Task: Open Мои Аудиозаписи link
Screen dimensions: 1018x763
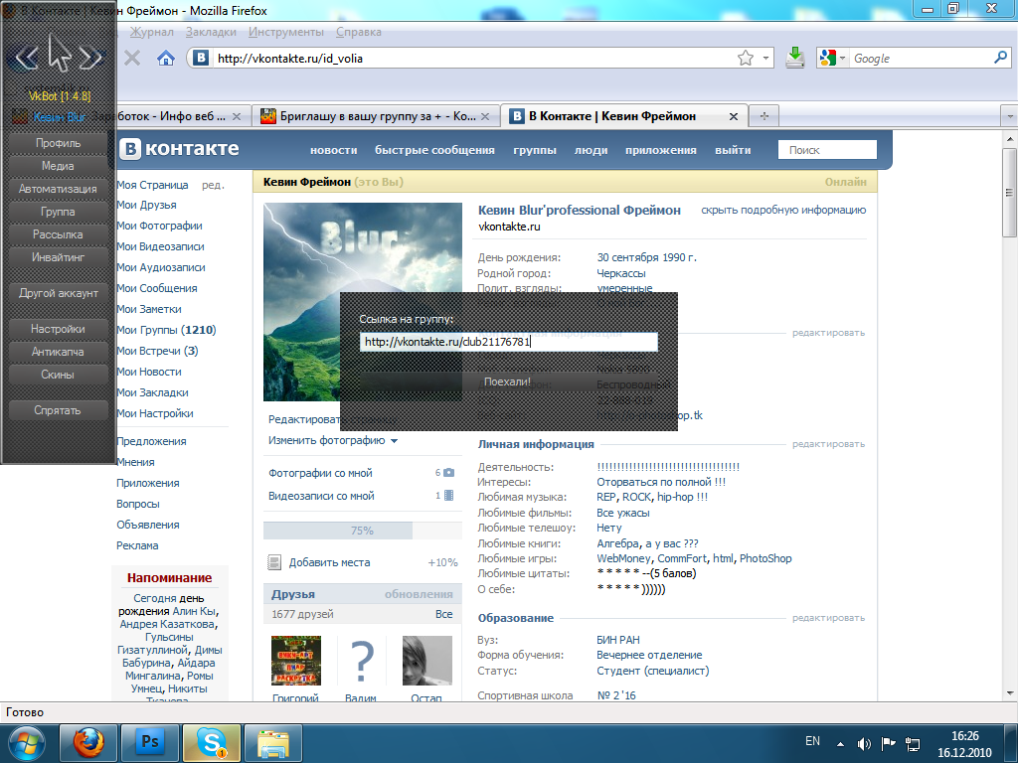Action: tap(160, 267)
